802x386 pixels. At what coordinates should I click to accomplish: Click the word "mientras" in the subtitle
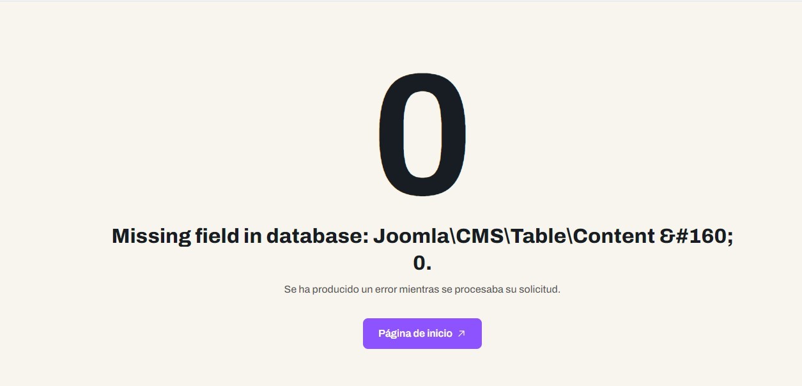pyautogui.click(x=419, y=289)
